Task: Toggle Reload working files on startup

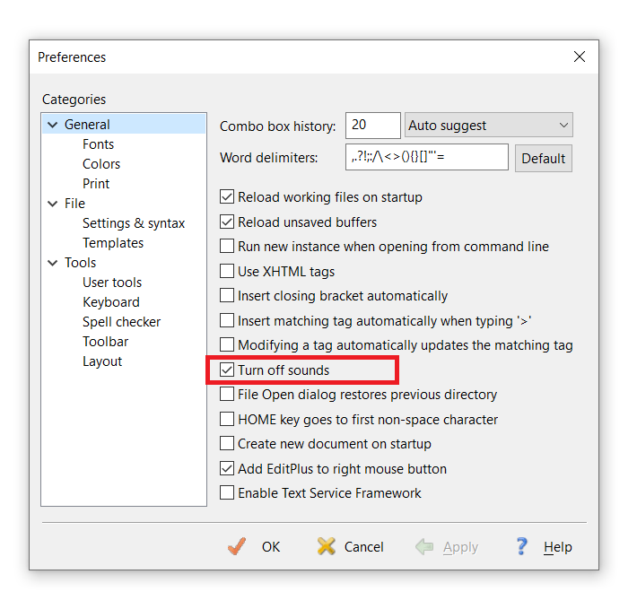Action: pos(228,197)
